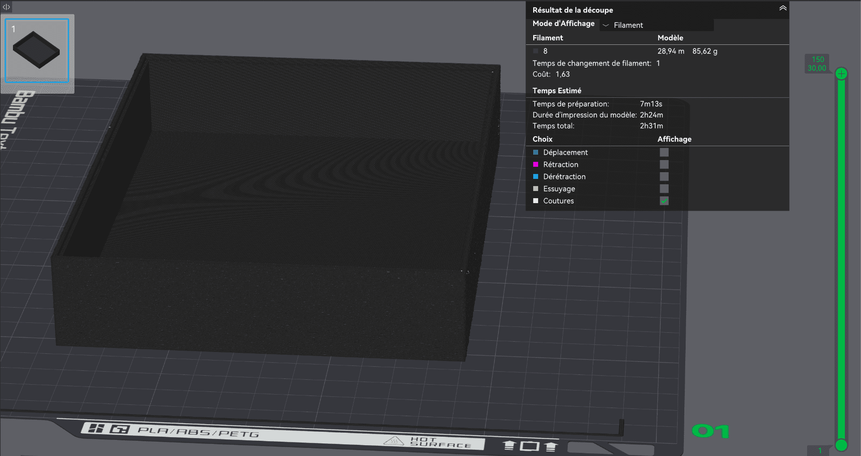The height and width of the screenshot is (456, 861).
Task: Show Dérétraction moves via its checkbox
Action: [x=664, y=177]
